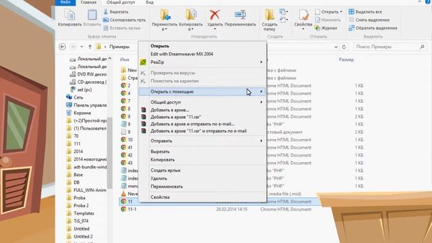Open Корзина in the navigation pane
Viewport: 432px width, 243px height.
[78, 113]
